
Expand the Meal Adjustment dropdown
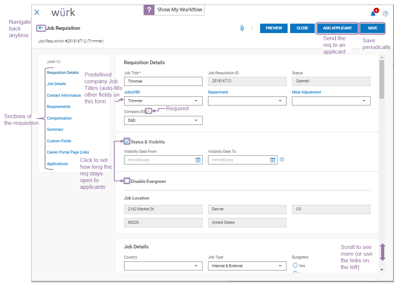point(331,101)
